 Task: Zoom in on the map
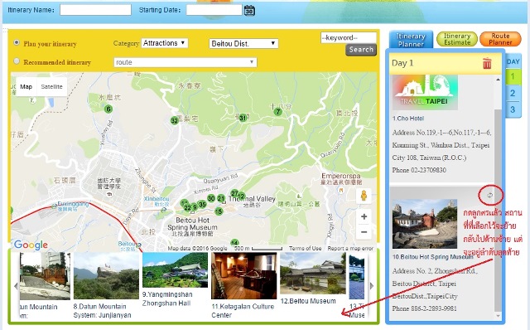point(364,216)
